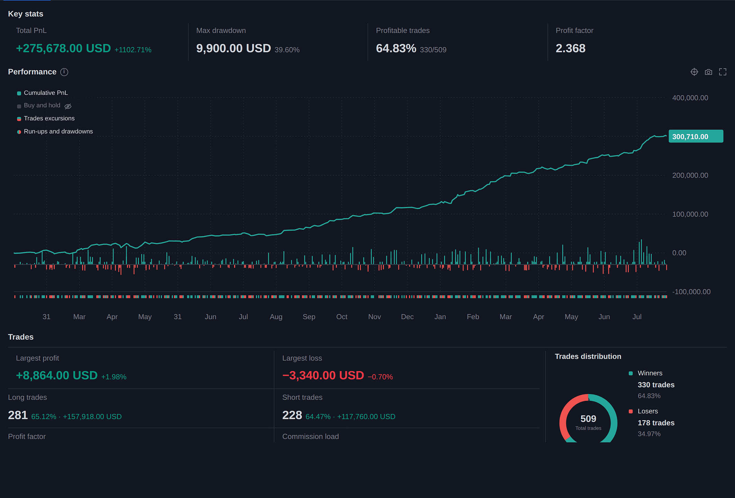
Task: Click the Profit factor 2.368 value
Action: click(570, 48)
